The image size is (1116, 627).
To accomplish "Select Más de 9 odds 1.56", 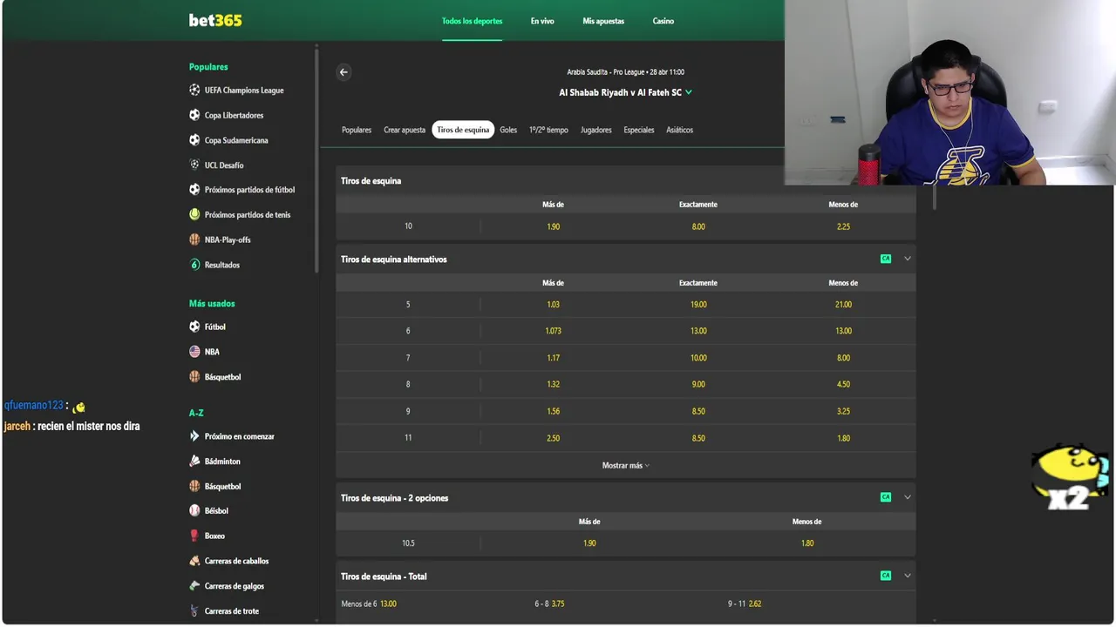I will click(x=553, y=411).
